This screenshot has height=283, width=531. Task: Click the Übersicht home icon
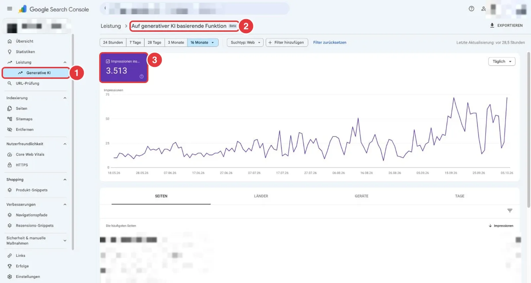tap(10, 41)
